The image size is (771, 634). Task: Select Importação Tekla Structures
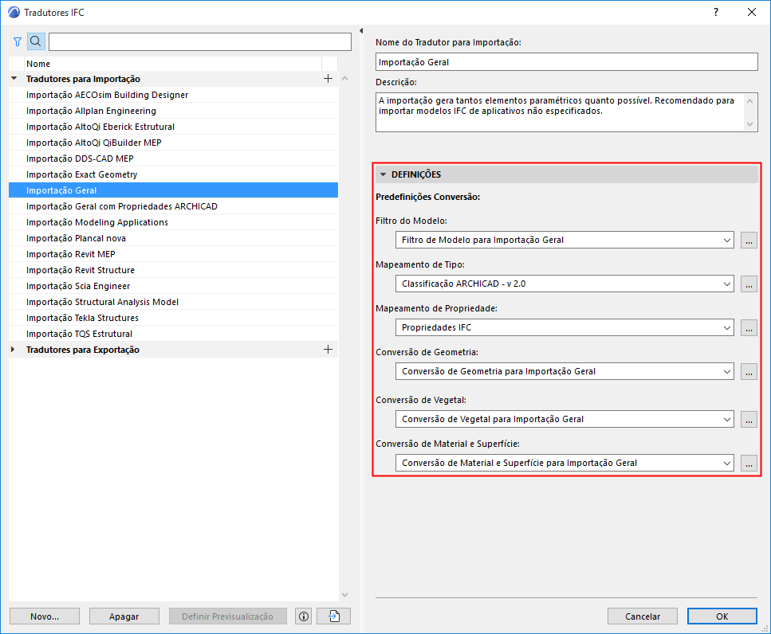coord(173,318)
